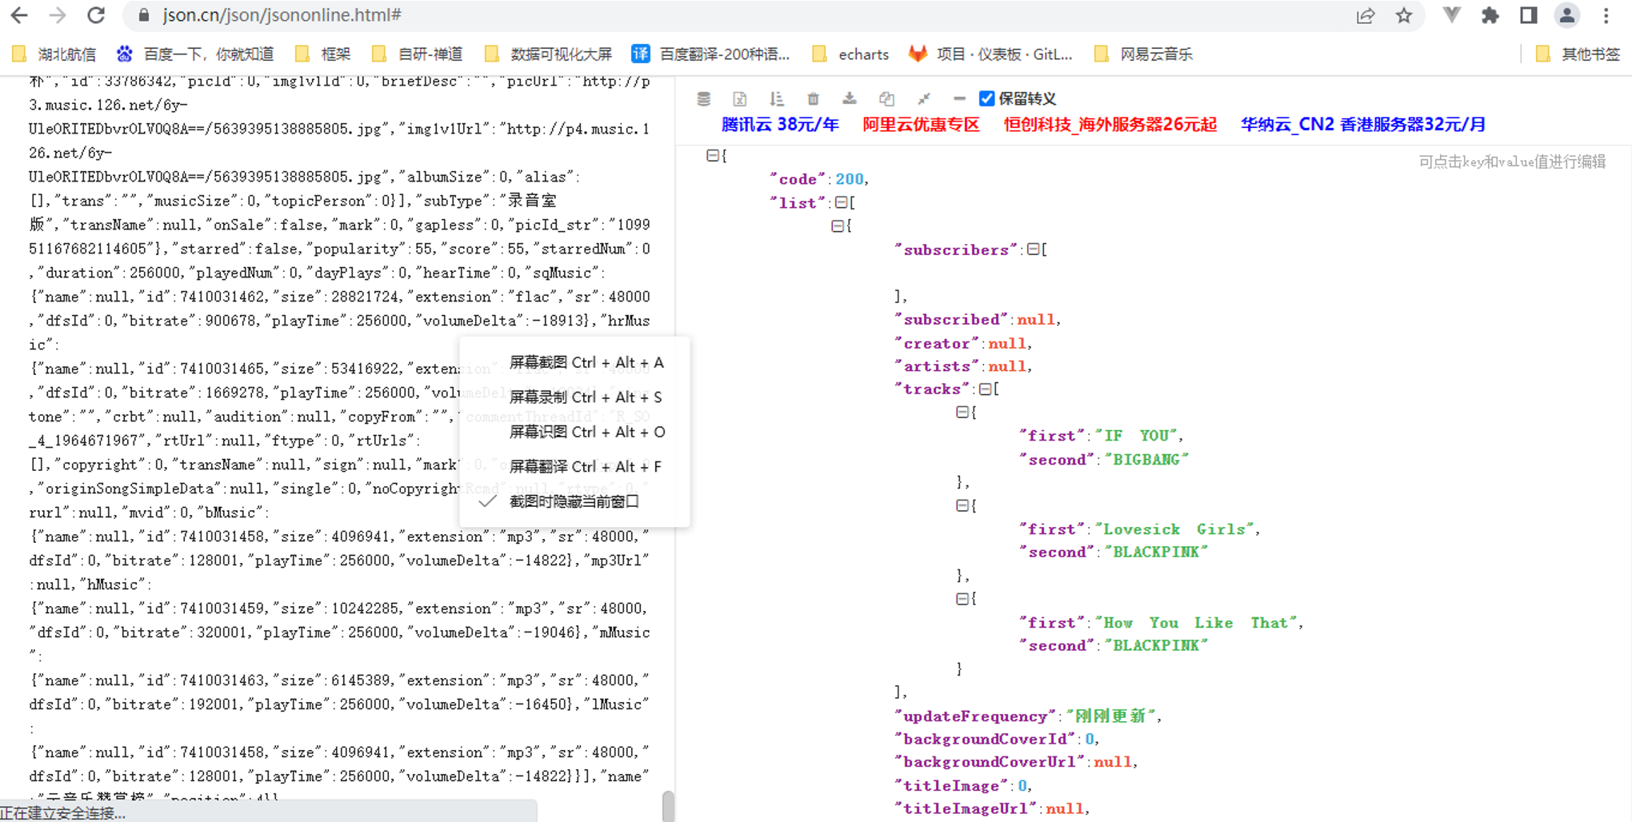Viewport: 1632px width, 822px height.
Task: Click the "backgroundCoverUrl" key
Action: pos(990,762)
